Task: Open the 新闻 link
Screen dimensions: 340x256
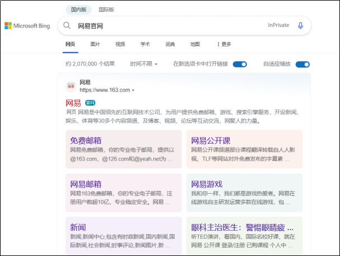Action: [x=78, y=227]
